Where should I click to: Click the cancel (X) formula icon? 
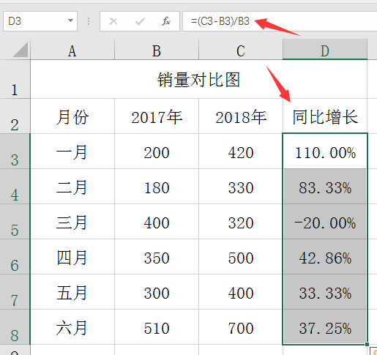[x=113, y=21]
